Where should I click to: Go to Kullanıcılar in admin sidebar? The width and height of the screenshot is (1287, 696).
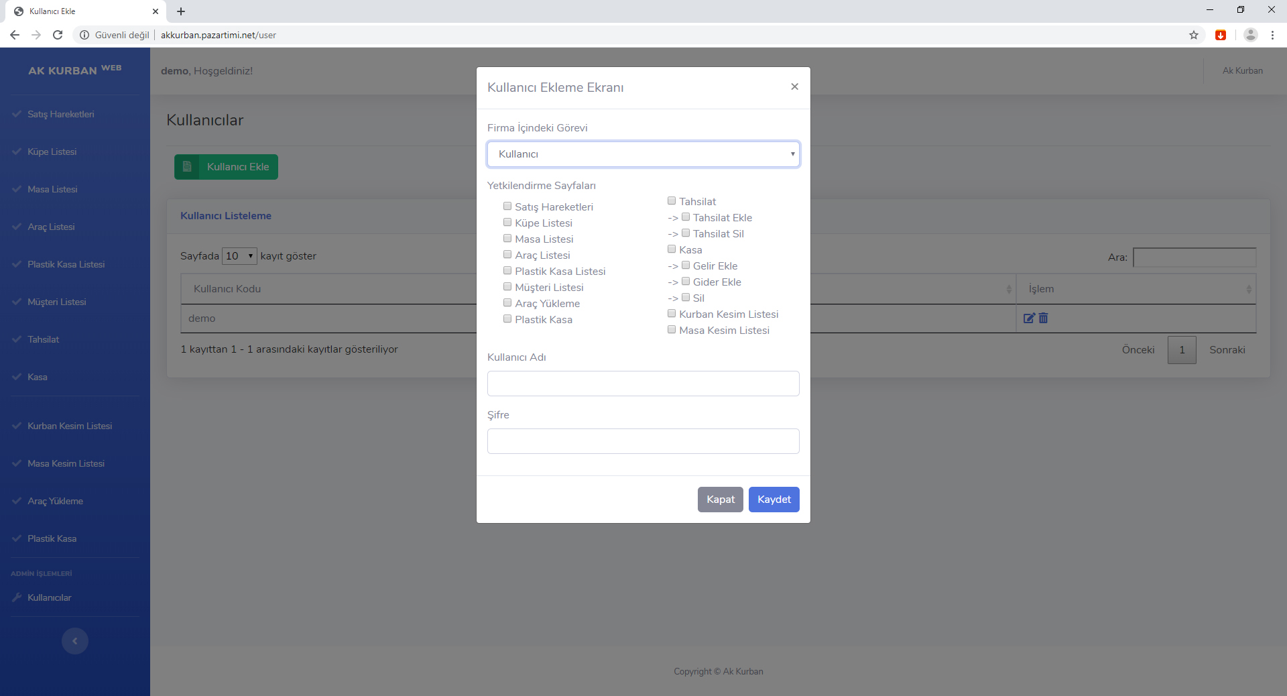click(x=49, y=597)
